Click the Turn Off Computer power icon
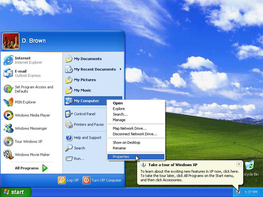 86,180
